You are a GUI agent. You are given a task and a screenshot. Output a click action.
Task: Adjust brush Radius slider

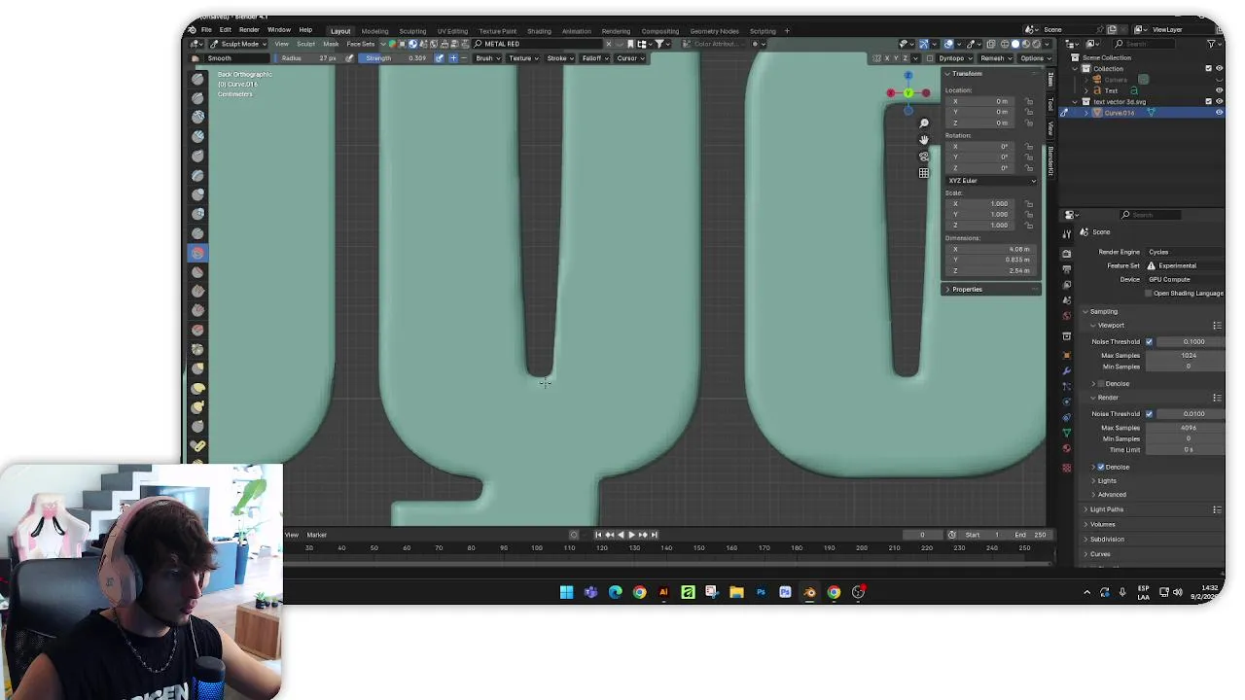point(308,58)
